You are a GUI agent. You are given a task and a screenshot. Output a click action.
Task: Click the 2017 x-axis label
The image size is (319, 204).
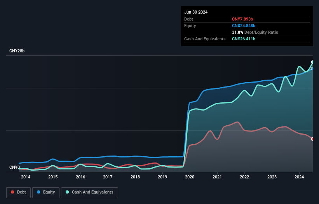pyautogui.click(x=108, y=177)
